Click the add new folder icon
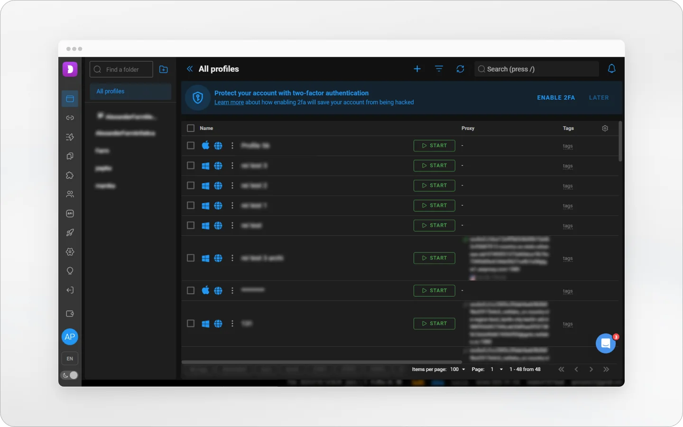Viewport: 683px width, 427px height. [164, 70]
